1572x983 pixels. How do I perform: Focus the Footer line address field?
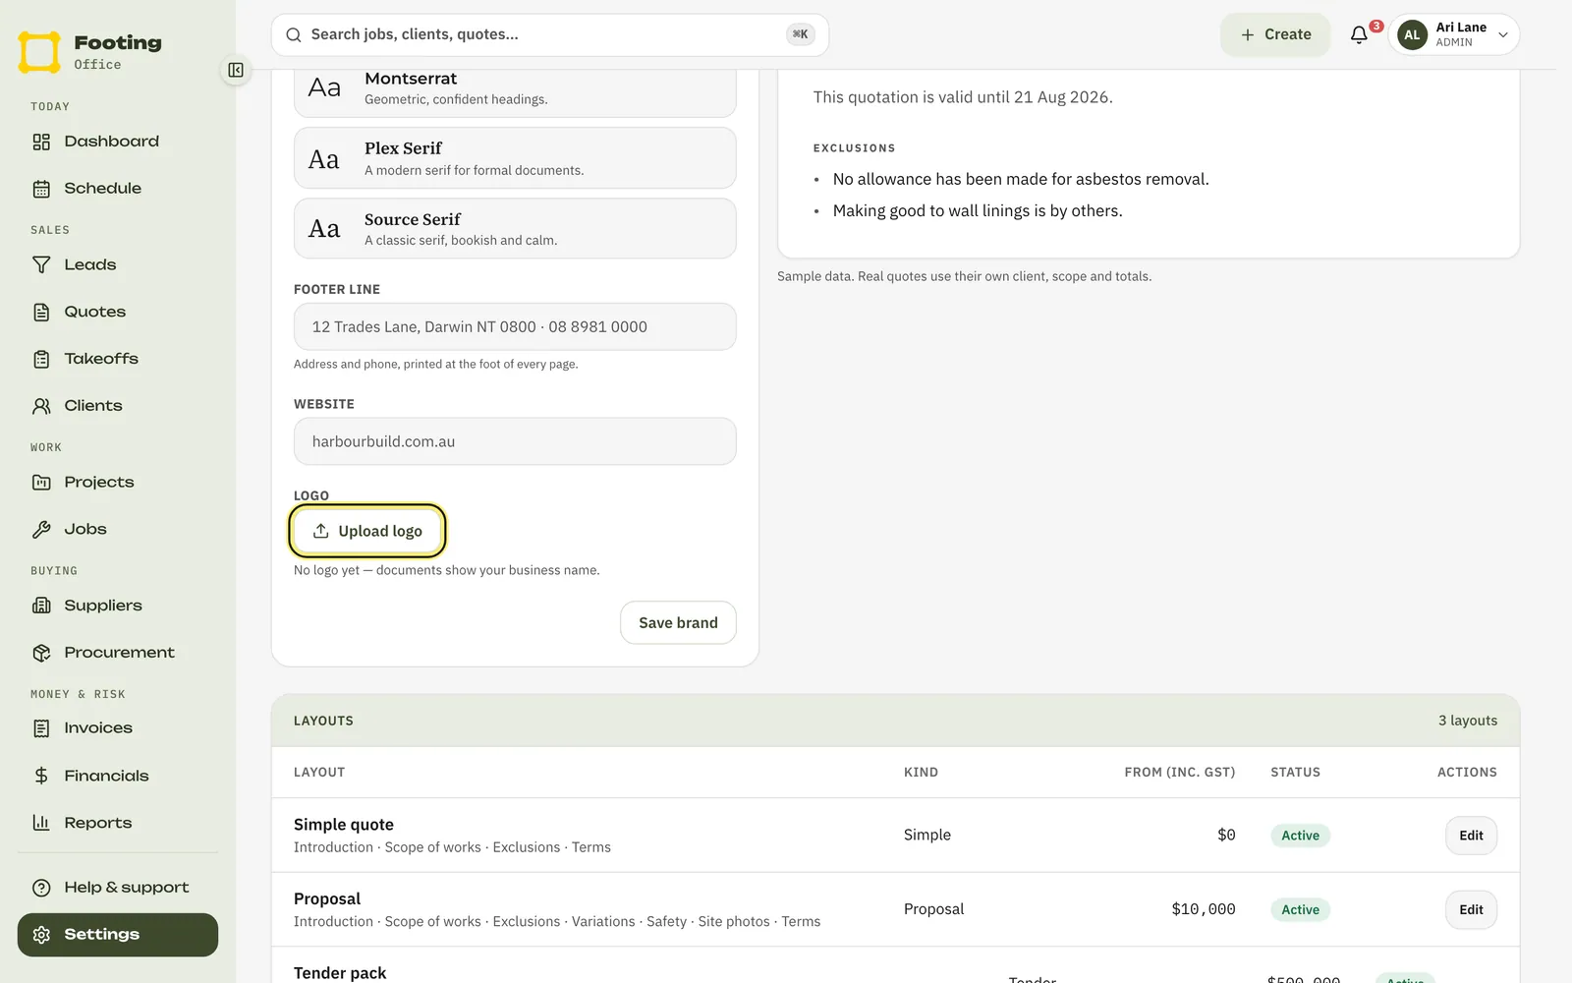515,326
